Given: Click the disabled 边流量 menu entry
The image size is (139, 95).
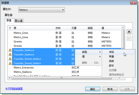Looking at the screenshot, I should (x=119, y=70).
